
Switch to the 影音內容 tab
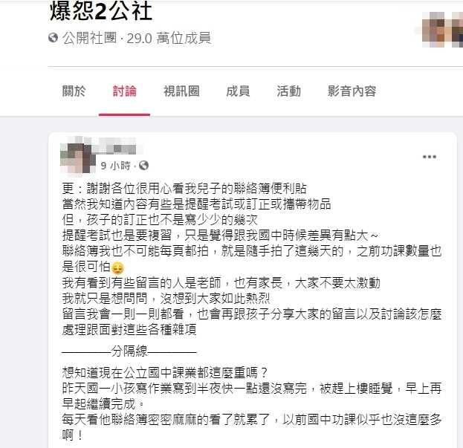click(352, 91)
